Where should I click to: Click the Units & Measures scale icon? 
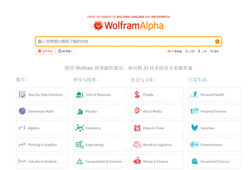(x=79, y=94)
